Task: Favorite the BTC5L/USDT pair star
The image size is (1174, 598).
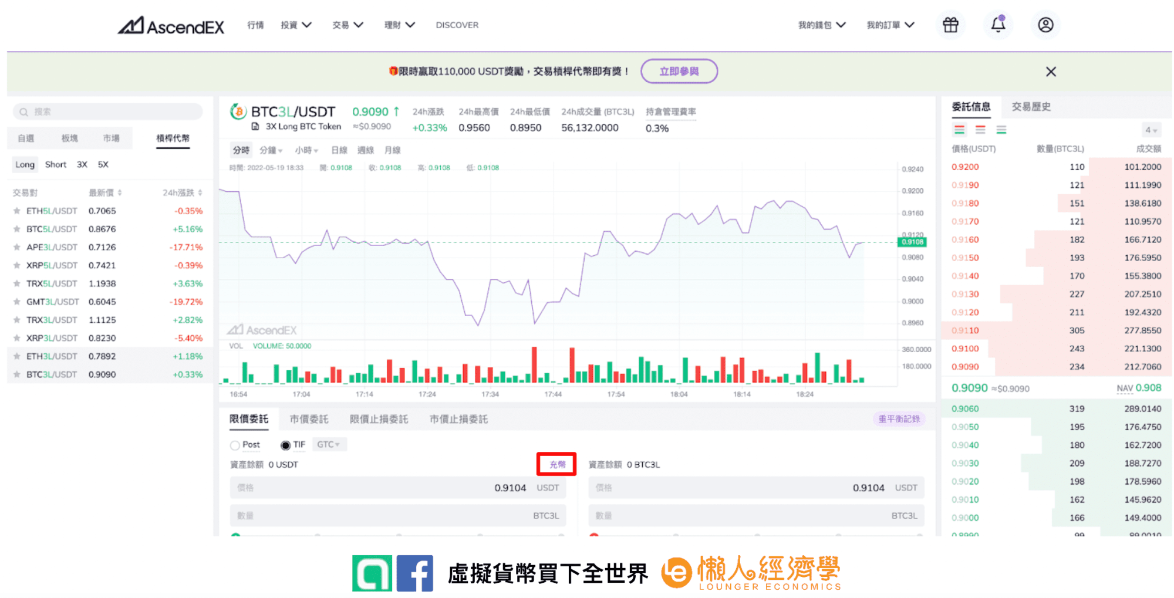Action: (17, 229)
